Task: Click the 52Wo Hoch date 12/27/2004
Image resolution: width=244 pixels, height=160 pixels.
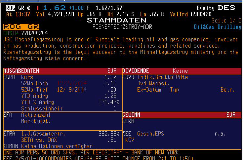Action: pos(72,83)
